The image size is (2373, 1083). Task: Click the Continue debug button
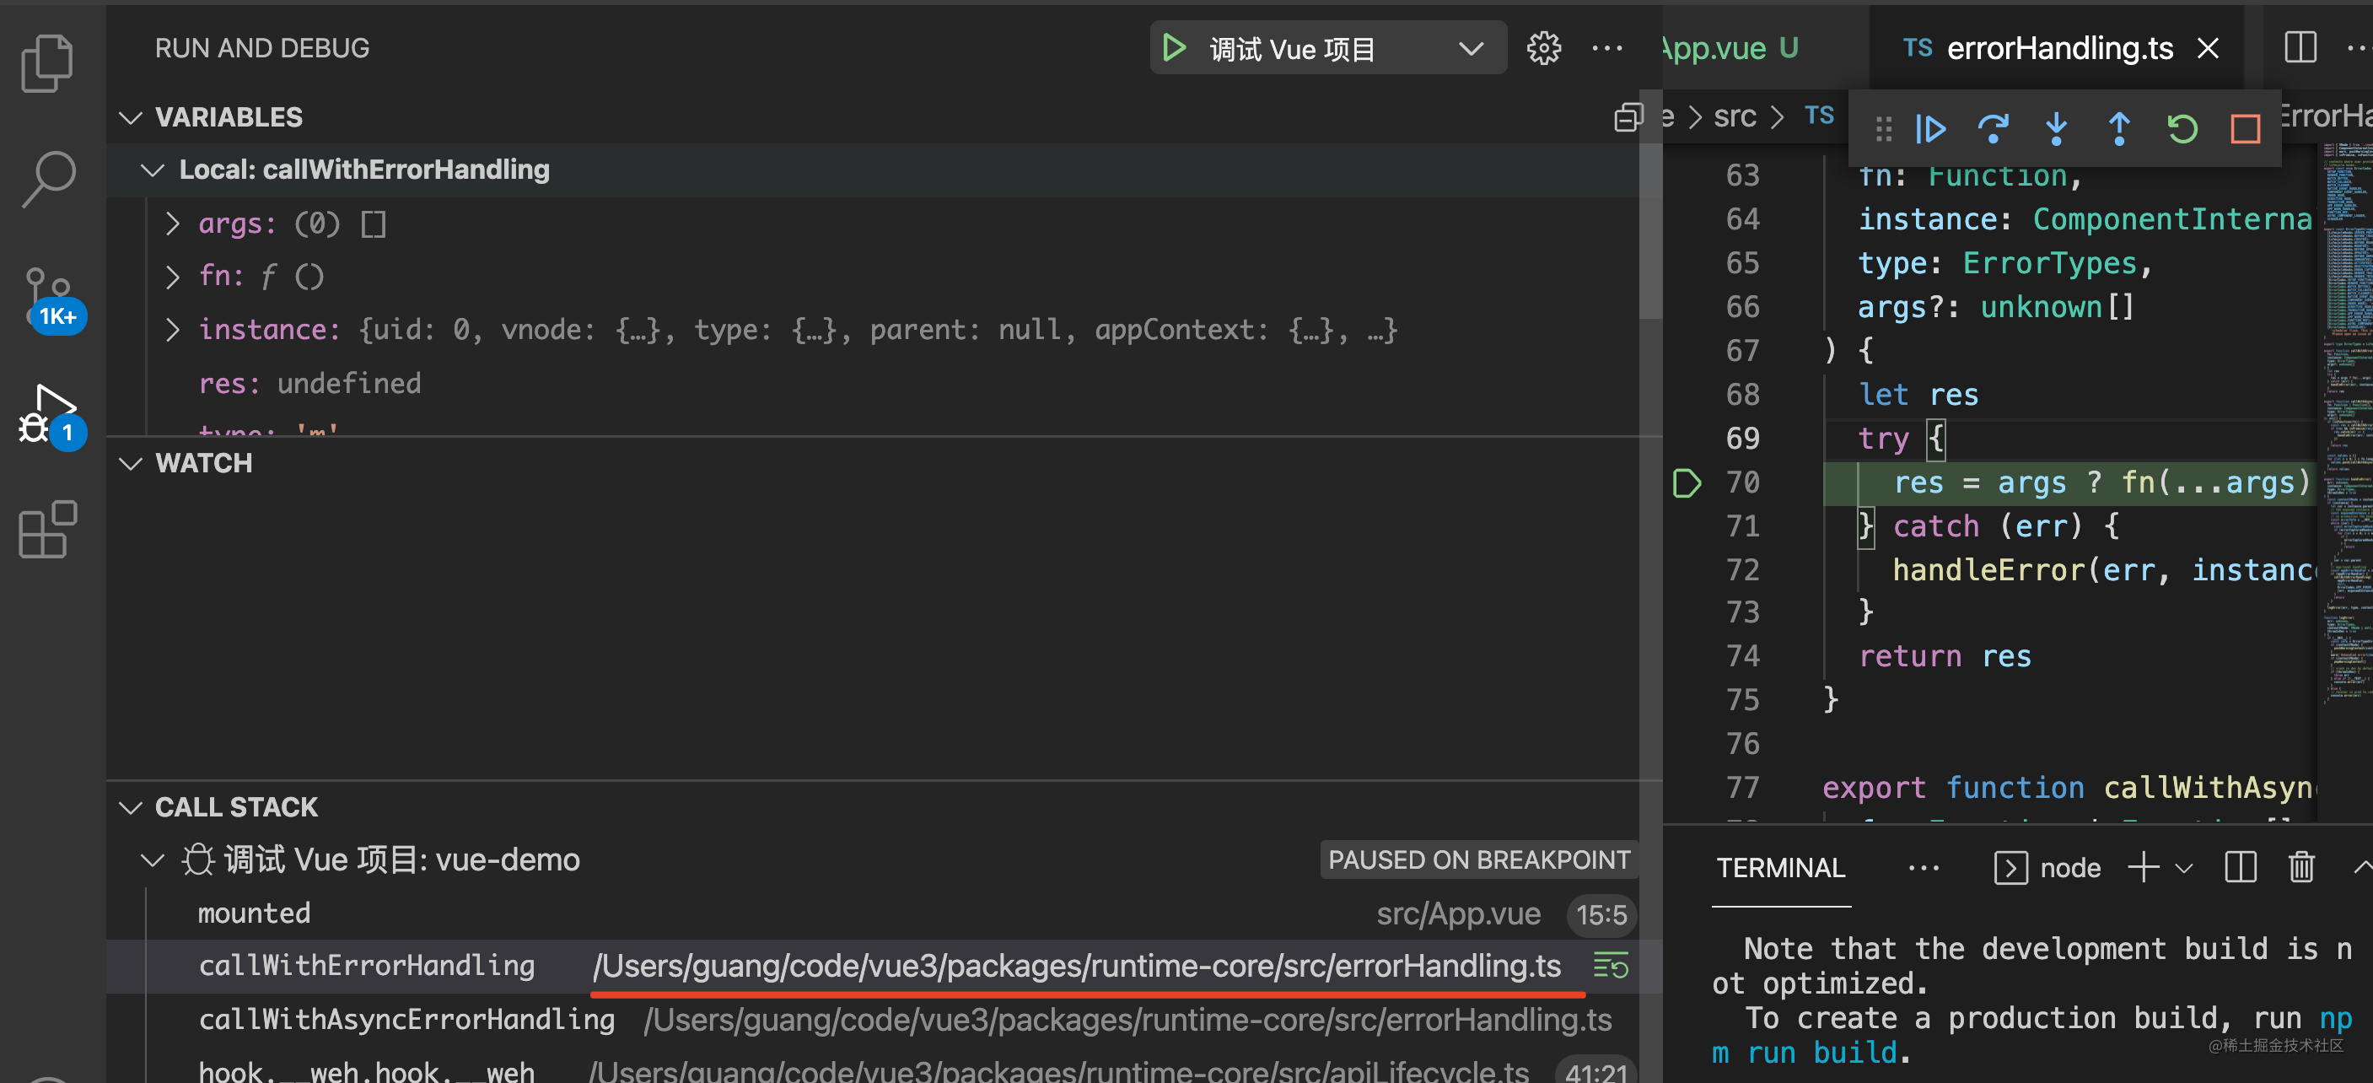click(1930, 129)
